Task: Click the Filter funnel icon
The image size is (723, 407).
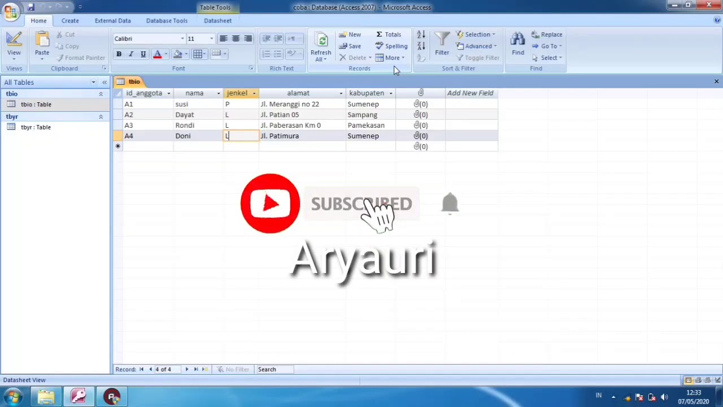Action: tap(442, 40)
